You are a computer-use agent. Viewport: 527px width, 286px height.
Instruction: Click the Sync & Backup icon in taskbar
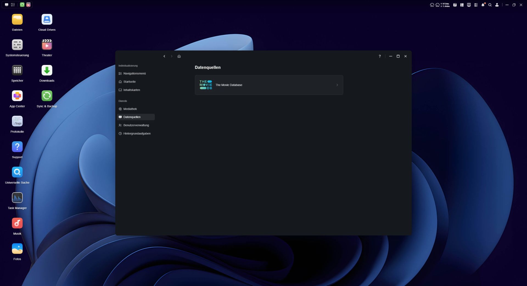click(x=22, y=5)
